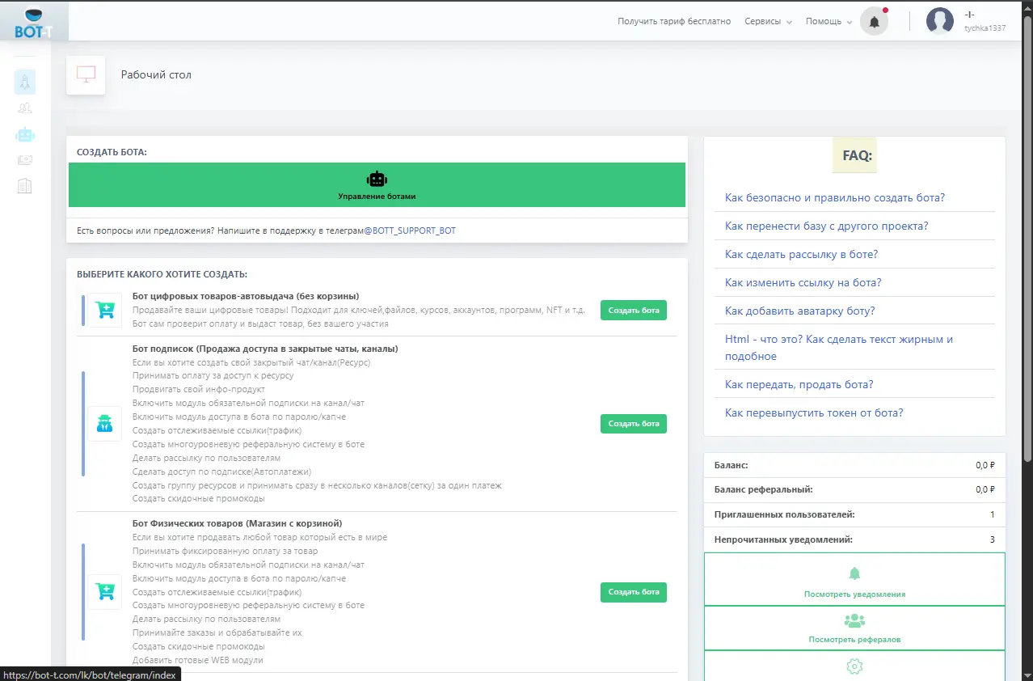Open the money banknote icon in the sidebar

25,160
